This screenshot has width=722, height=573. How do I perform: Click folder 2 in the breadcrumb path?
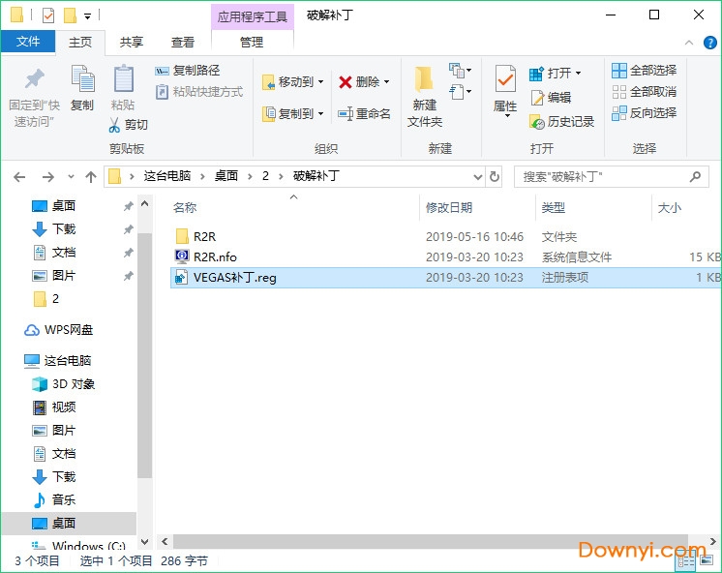266,176
